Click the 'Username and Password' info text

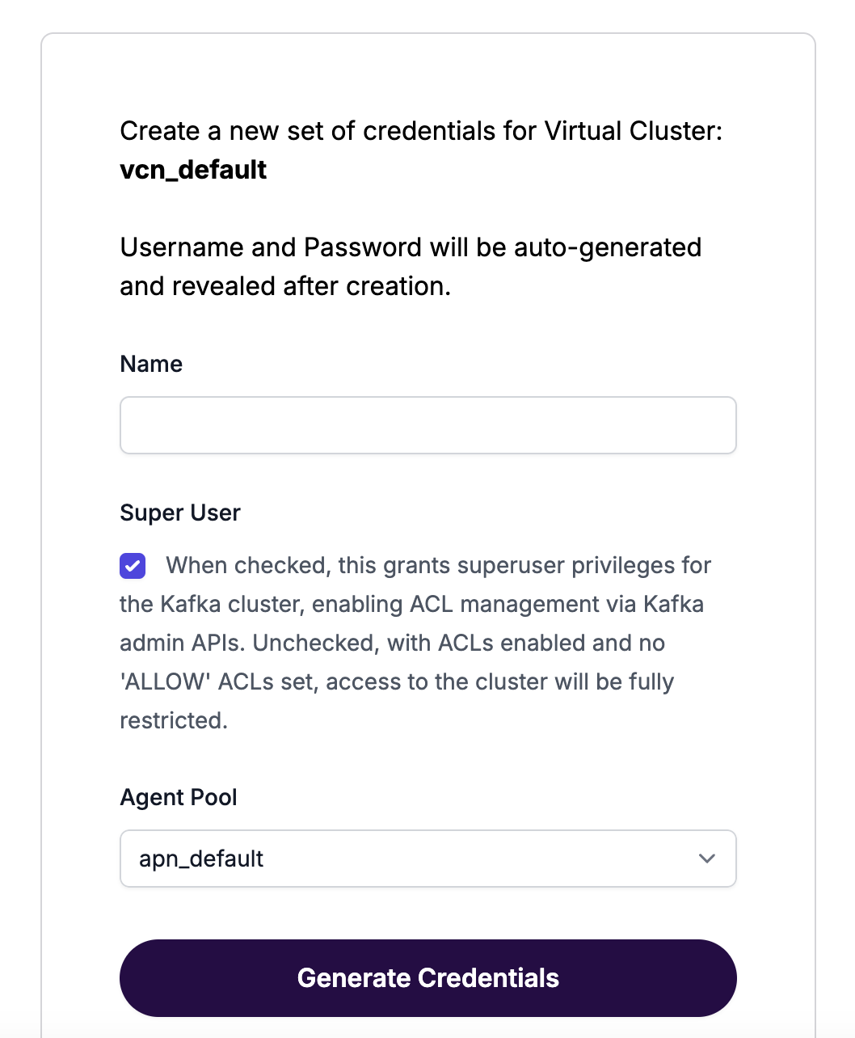point(411,247)
